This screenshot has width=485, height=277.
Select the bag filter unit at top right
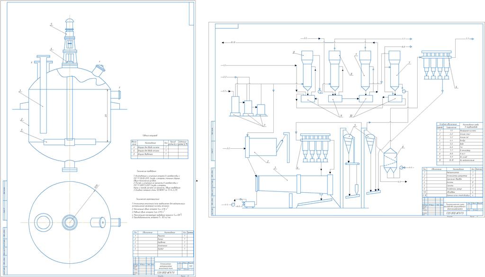coord(436,65)
